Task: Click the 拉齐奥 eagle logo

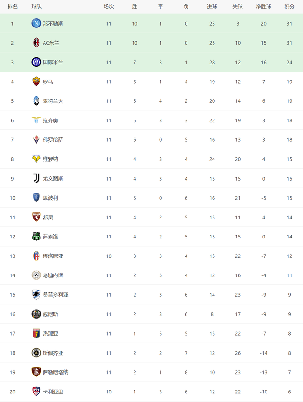Action: [x=36, y=120]
